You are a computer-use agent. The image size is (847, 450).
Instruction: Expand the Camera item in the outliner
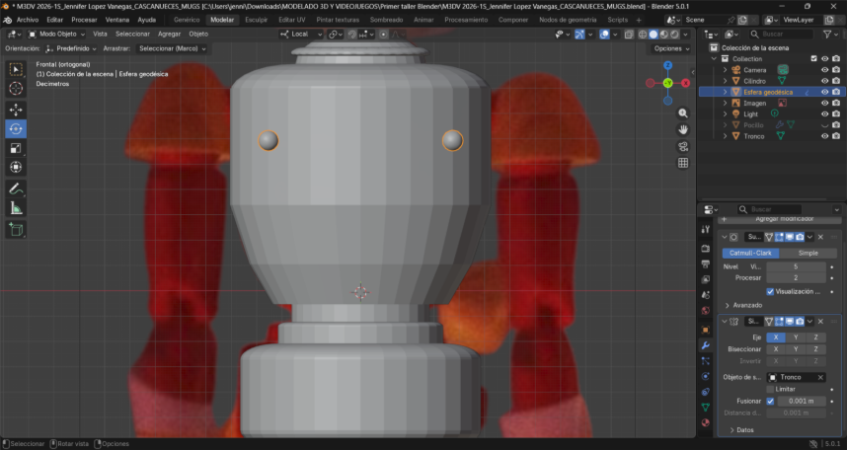click(725, 70)
